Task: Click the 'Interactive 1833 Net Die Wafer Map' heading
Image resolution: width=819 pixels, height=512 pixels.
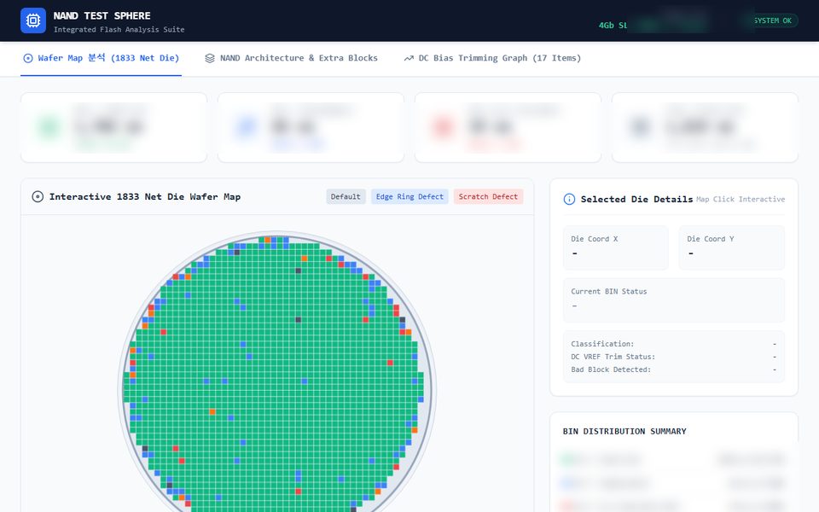Action: [x=145, y=196]
